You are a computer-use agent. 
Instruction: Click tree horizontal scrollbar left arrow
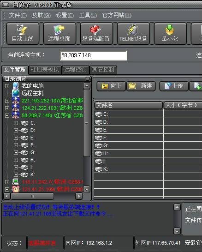[x=7, y=196]
